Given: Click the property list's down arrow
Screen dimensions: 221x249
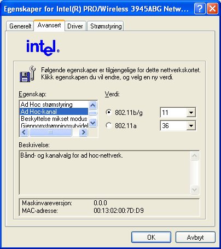Looking at the screenshot, I should (x=93, y=123).
